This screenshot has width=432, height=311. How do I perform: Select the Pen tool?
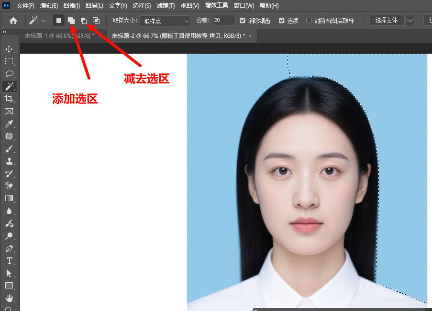[x=9, y=249]
